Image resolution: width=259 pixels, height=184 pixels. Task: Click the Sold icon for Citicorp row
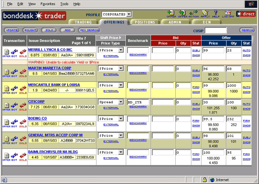pyautogui.click(x=23, y=107)
